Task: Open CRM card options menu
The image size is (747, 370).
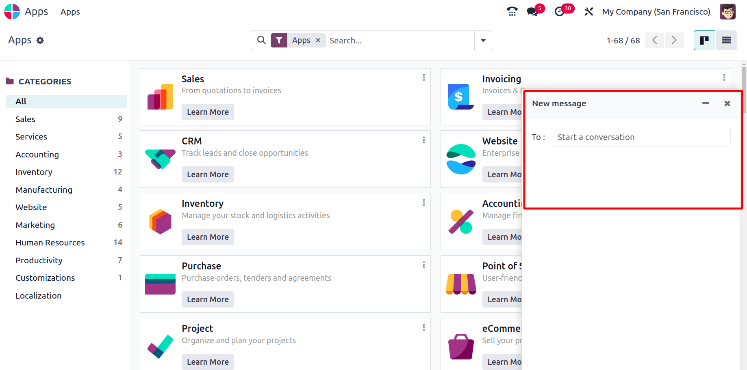Action: tap(423, 140)
